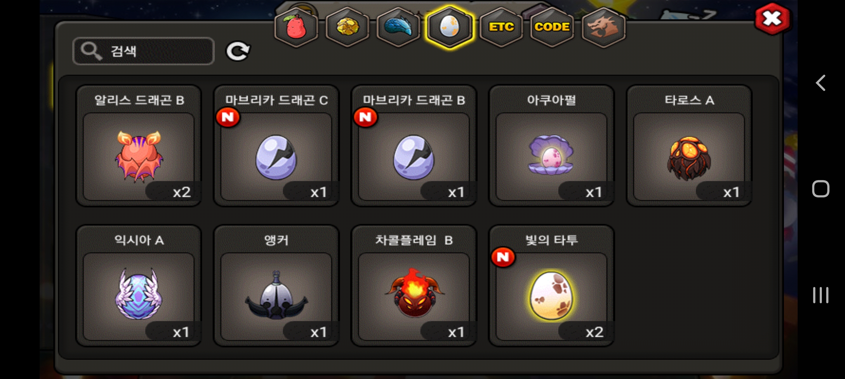This screenshot has width=845, height=379.
Task: Open the ETC category tab
Action: tap(501, 27)
